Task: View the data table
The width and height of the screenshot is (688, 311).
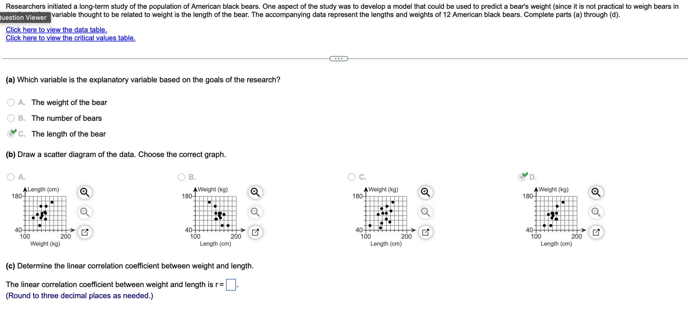Action: [56, 29]
